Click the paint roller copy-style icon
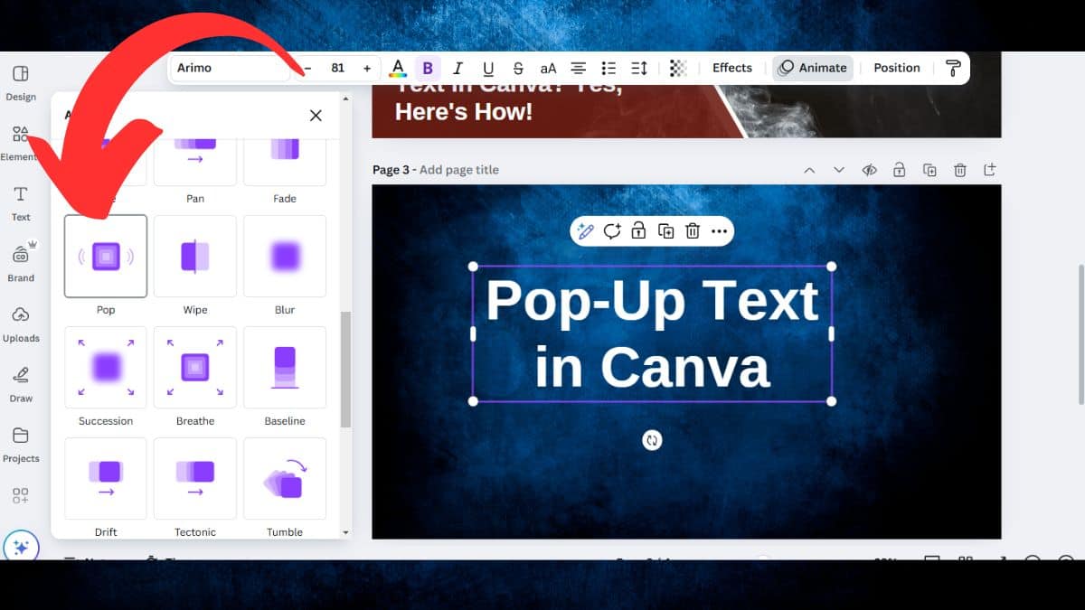This screenshot has height=610, width=1085. click(954, 68)
